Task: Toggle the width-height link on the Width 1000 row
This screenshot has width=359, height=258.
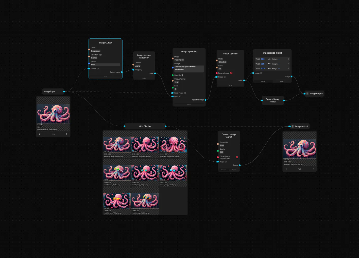Action: pos(269,68)
